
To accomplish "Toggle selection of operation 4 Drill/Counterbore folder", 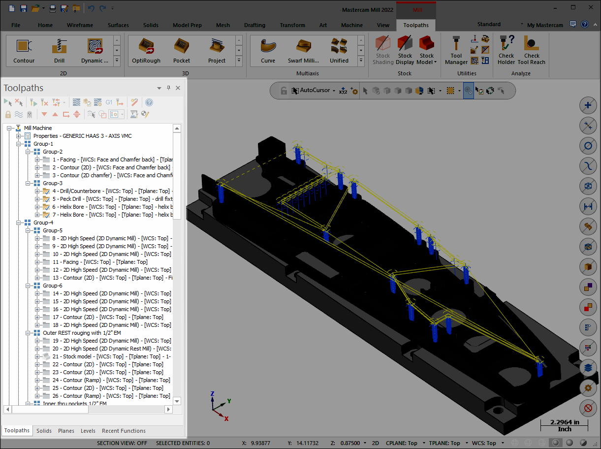I will tap(46, 191).
